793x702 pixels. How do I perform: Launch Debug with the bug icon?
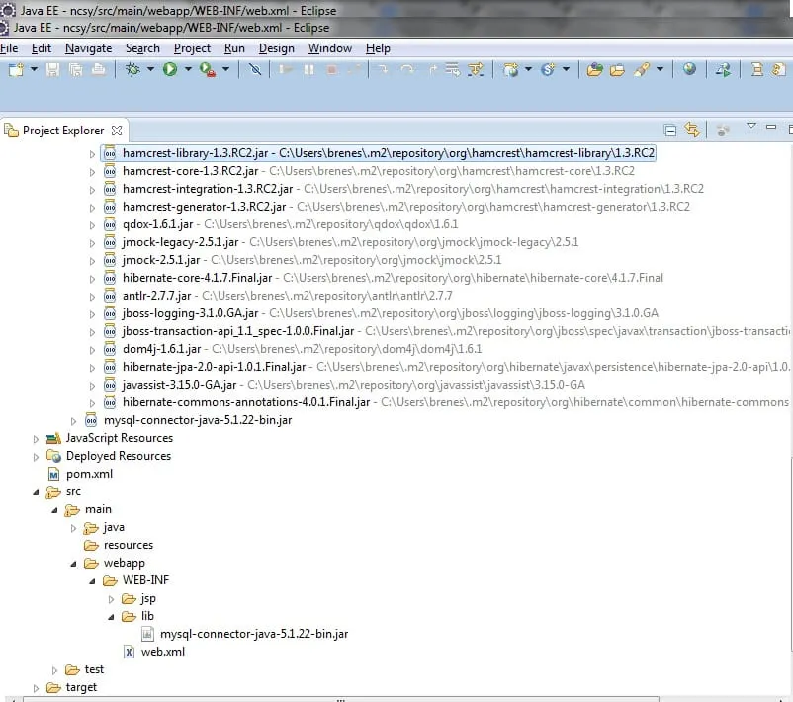(x=132, y=69)
